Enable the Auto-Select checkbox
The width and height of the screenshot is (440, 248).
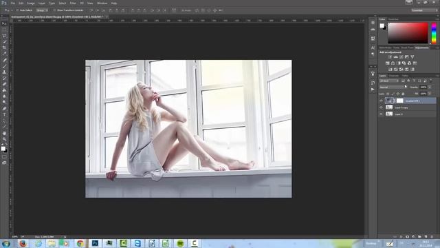click(17, 10)
